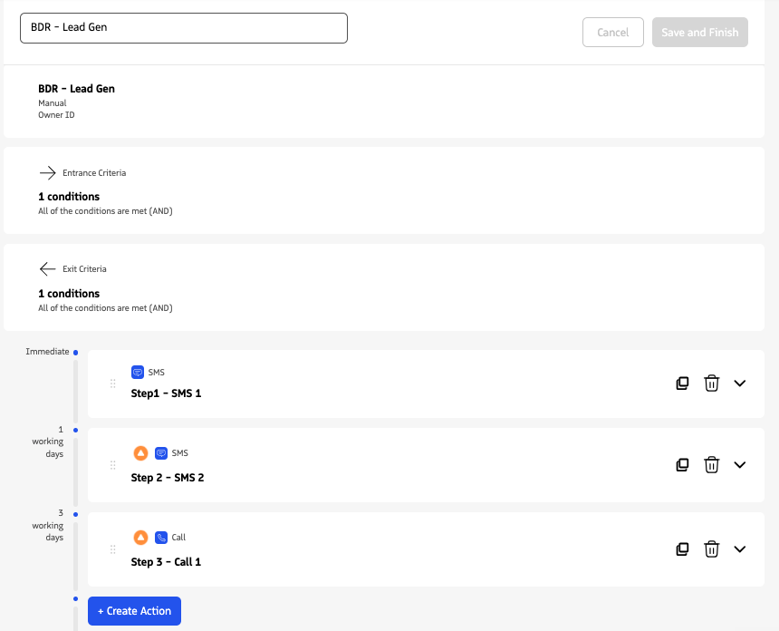The image size is (779, 631).
Task: Expand the Step 3 - Call 1 action
Action: point(740,549)
